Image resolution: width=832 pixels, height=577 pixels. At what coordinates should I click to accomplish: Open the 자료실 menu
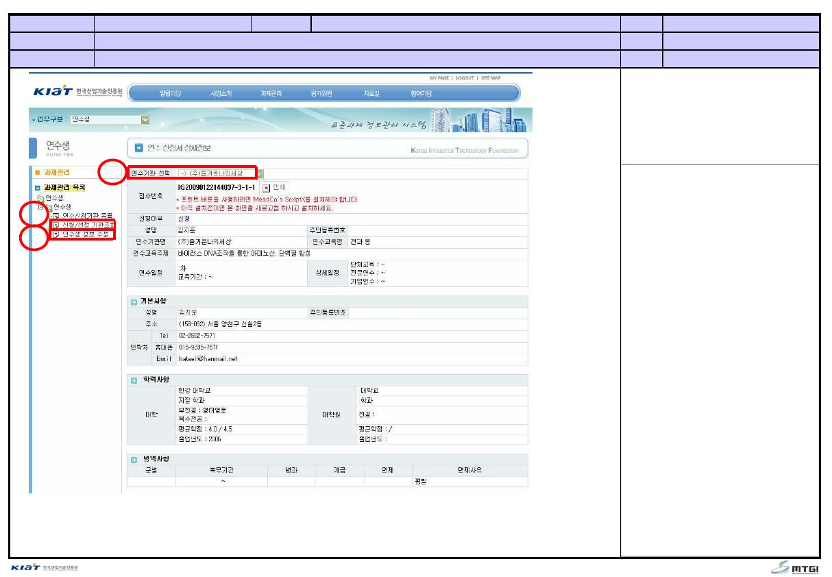(372, 93)
